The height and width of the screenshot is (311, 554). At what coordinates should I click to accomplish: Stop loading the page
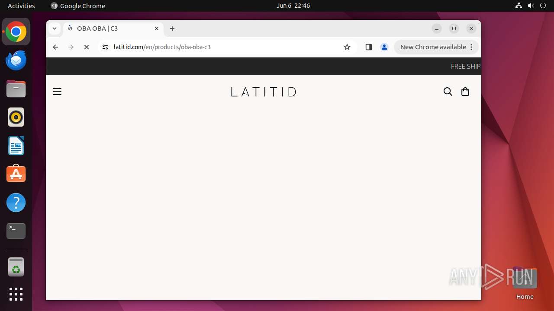(x=87, y=47)
